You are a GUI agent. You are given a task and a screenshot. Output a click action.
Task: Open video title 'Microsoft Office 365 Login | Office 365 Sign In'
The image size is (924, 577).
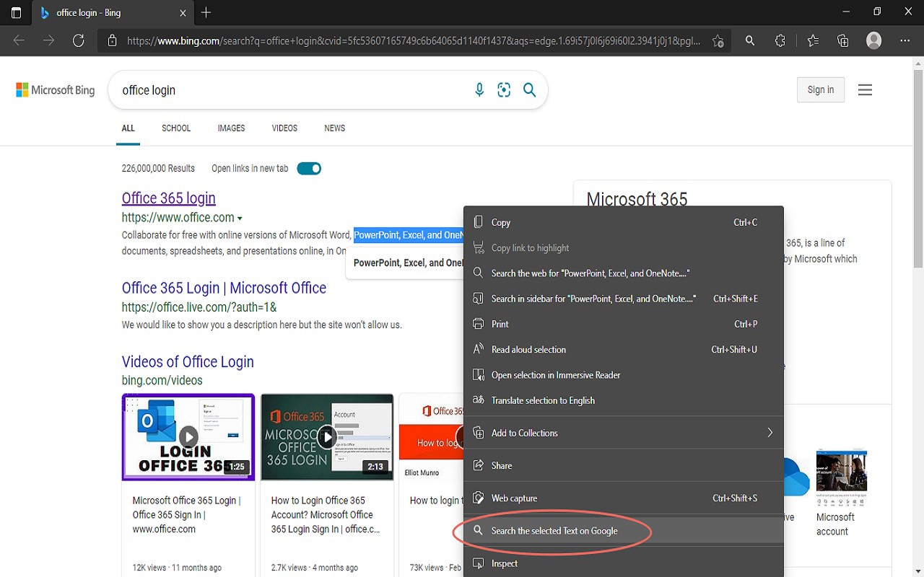click(x=187, y=514)
